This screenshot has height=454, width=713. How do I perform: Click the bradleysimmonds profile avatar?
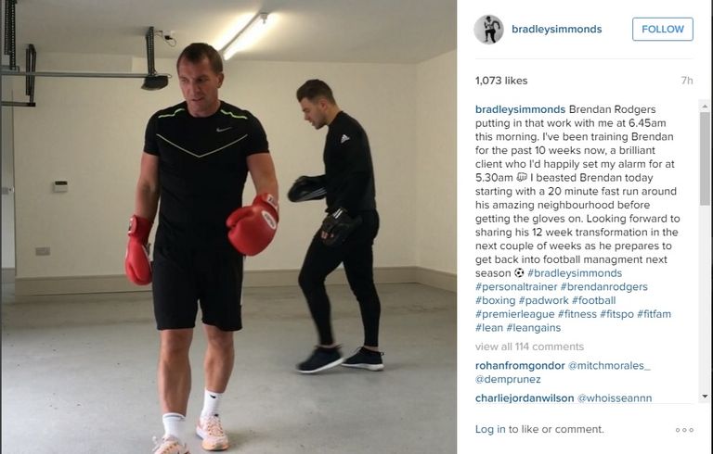(x=488, y=29)
